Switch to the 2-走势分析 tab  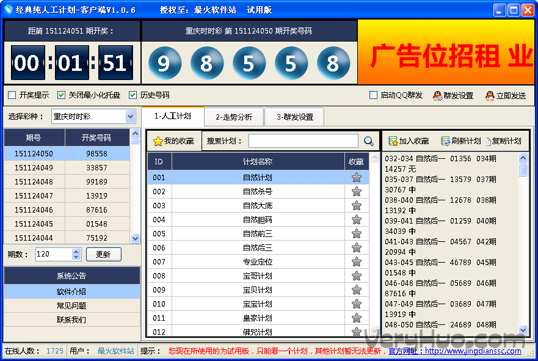pos(233,117)
